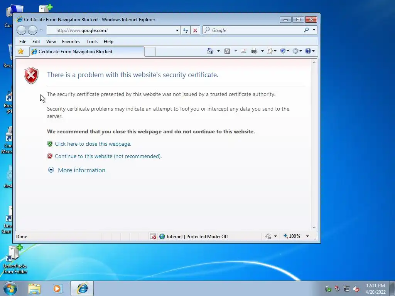The height and width of the screenshot is (296, 395).
Task: Open the View menu
Action: (x=51, y=42)
